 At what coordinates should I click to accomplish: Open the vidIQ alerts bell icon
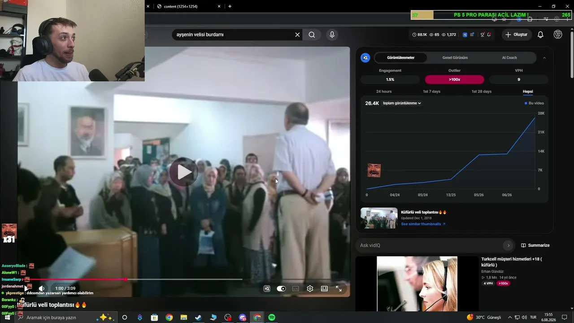pyautogui.click(x=489, y=35)
